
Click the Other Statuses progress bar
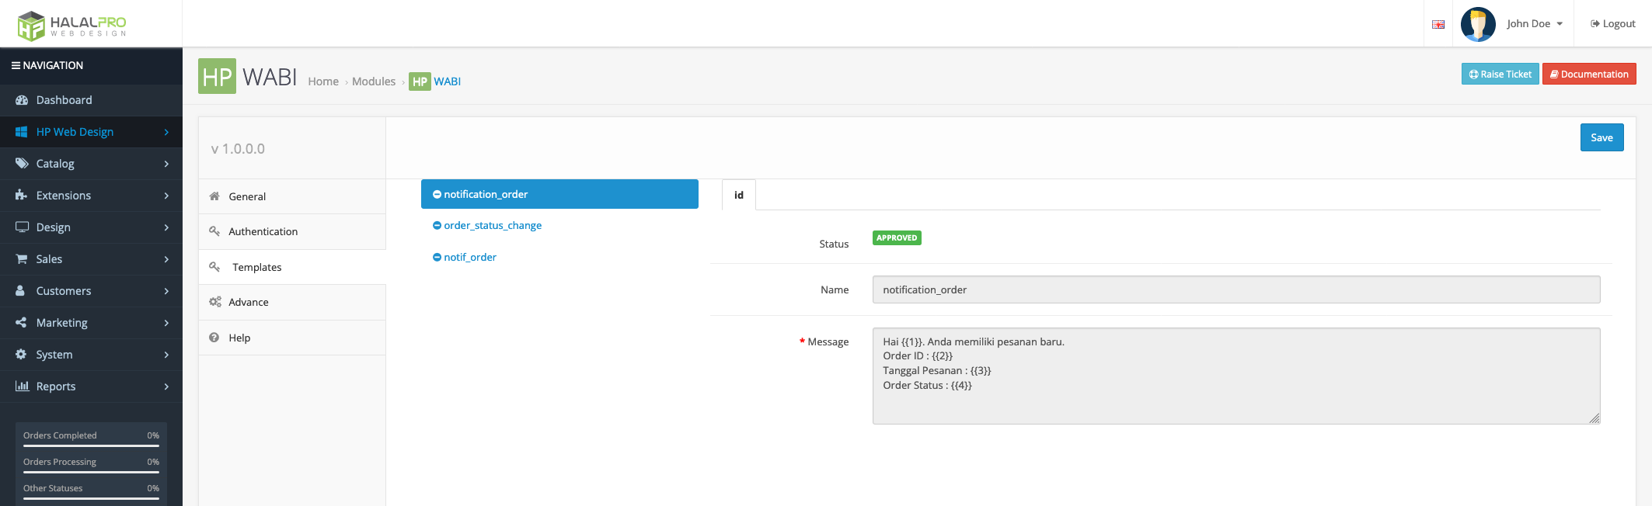tap(91, 499)
